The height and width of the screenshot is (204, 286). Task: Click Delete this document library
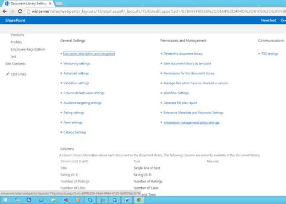tap(183, 54)
